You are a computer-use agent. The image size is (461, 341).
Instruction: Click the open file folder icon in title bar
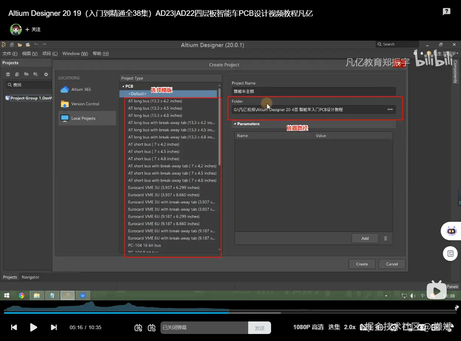pos(20,45)
